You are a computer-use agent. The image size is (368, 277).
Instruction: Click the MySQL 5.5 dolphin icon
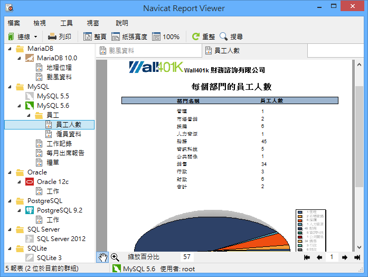point(30,96)
